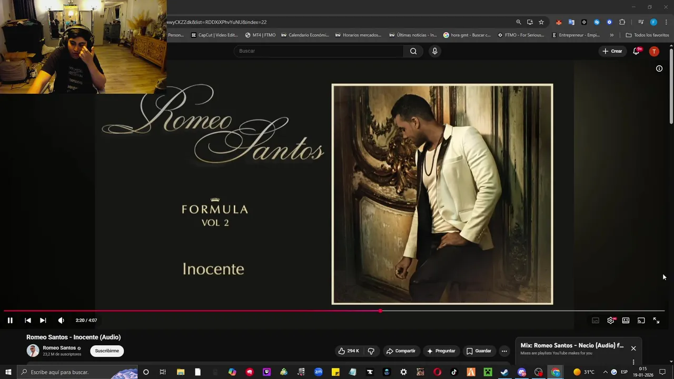The image size is (674, 379).
Task: Click the Preguntar button
Action: click(441, 351)
